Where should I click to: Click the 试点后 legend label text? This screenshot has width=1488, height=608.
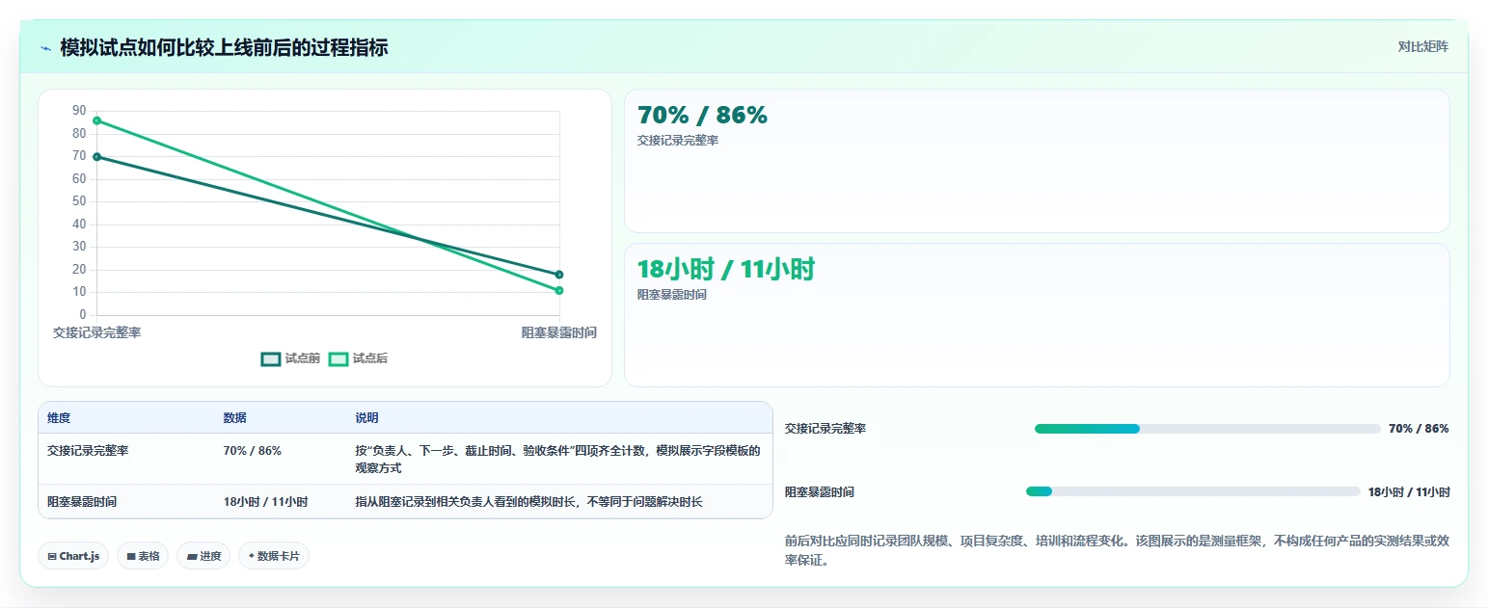click(370, 358)
